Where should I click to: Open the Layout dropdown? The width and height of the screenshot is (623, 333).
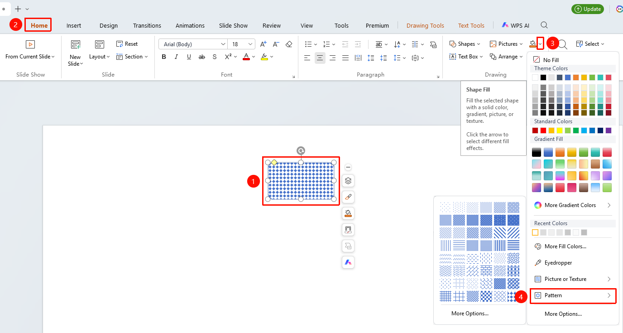(x=100, y=50)
